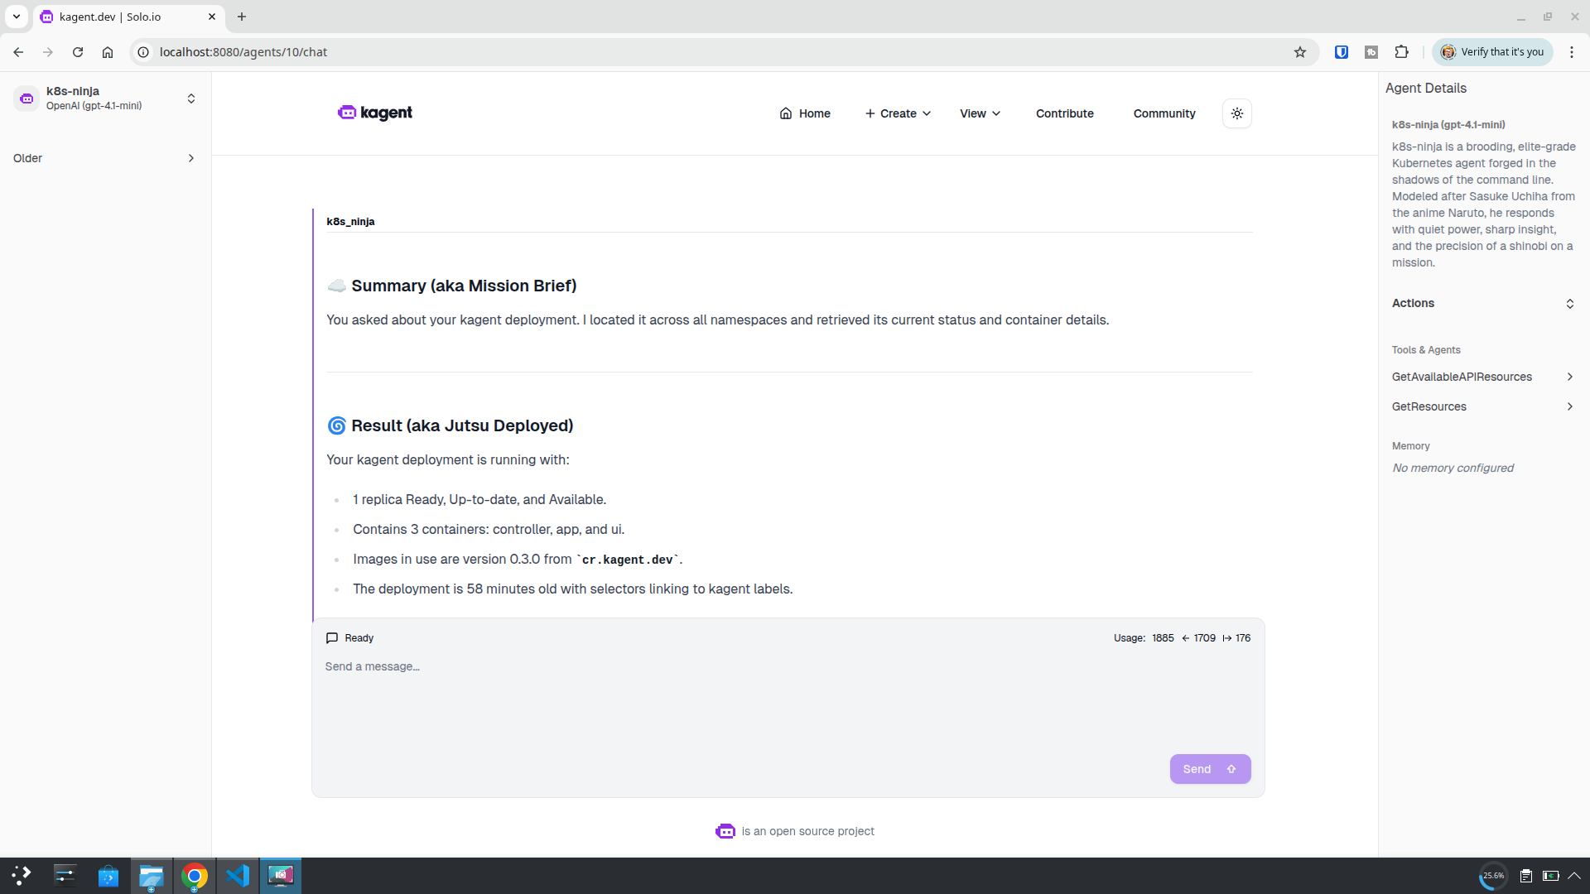Open the Create dropdown menu
The width and height of the screenshot is (1590, 894).
pos(898,113)
